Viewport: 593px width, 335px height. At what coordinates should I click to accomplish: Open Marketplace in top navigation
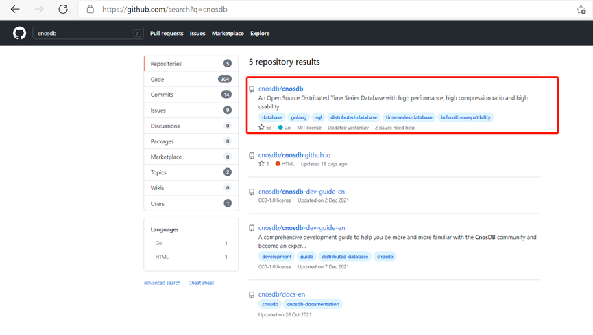click(228, 34)
